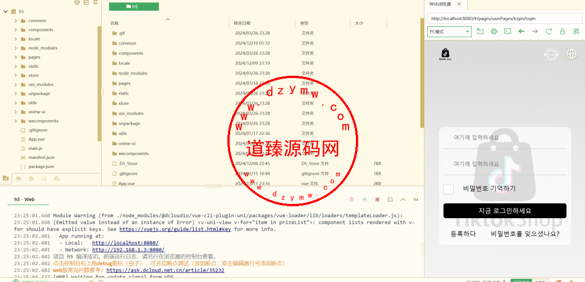Select .git folder in file list

tap(122, 33)
